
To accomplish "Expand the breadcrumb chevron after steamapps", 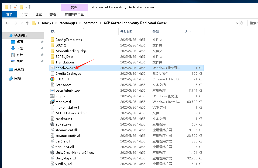I will (x=80, y=23).
